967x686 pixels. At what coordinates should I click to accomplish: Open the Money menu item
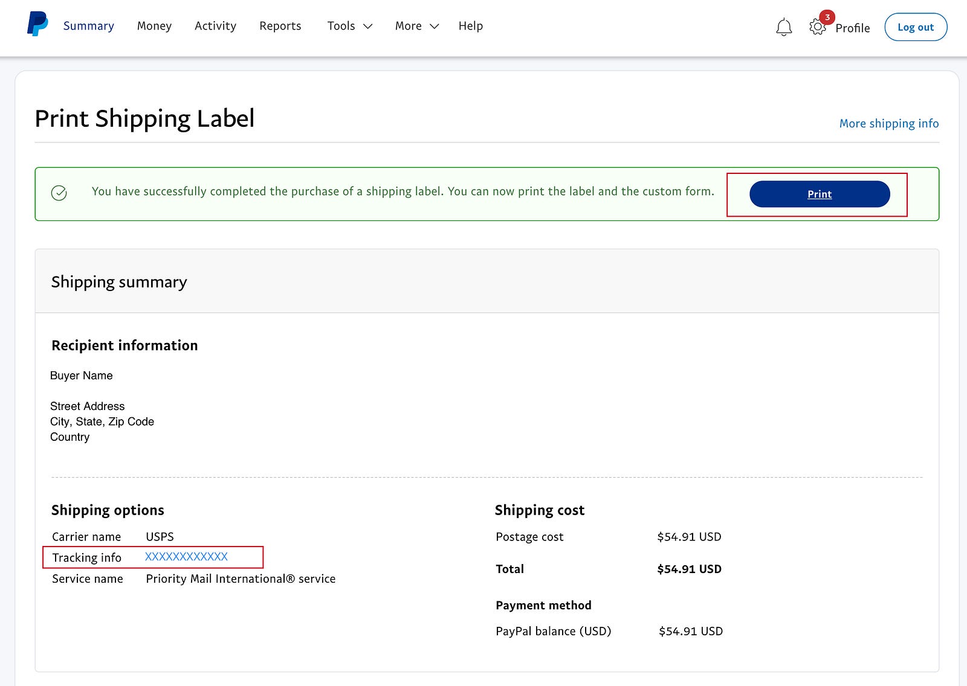coord(154,26)
